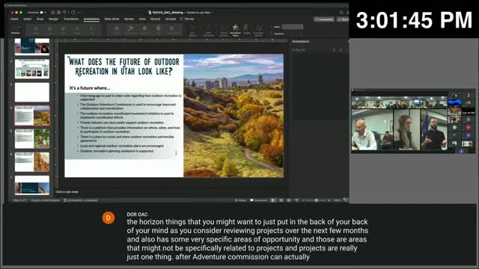Viewport: 479px width, 269px height.
Task: Click the text 'It's a future where...'
Action: [90, 88]
